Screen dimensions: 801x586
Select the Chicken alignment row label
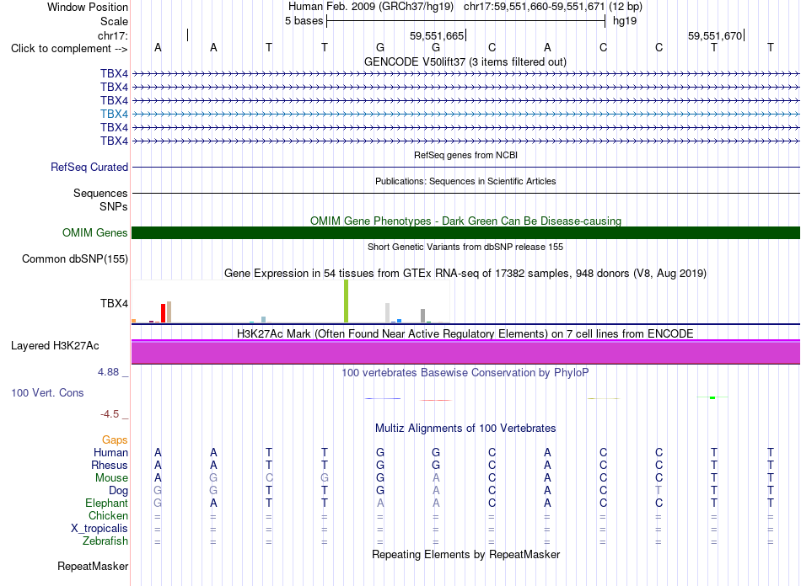click(108, 515)
